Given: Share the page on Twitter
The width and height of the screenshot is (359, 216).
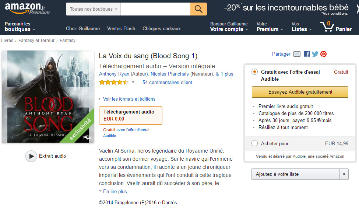Looking at the screenshot, I should pos(315,54).
